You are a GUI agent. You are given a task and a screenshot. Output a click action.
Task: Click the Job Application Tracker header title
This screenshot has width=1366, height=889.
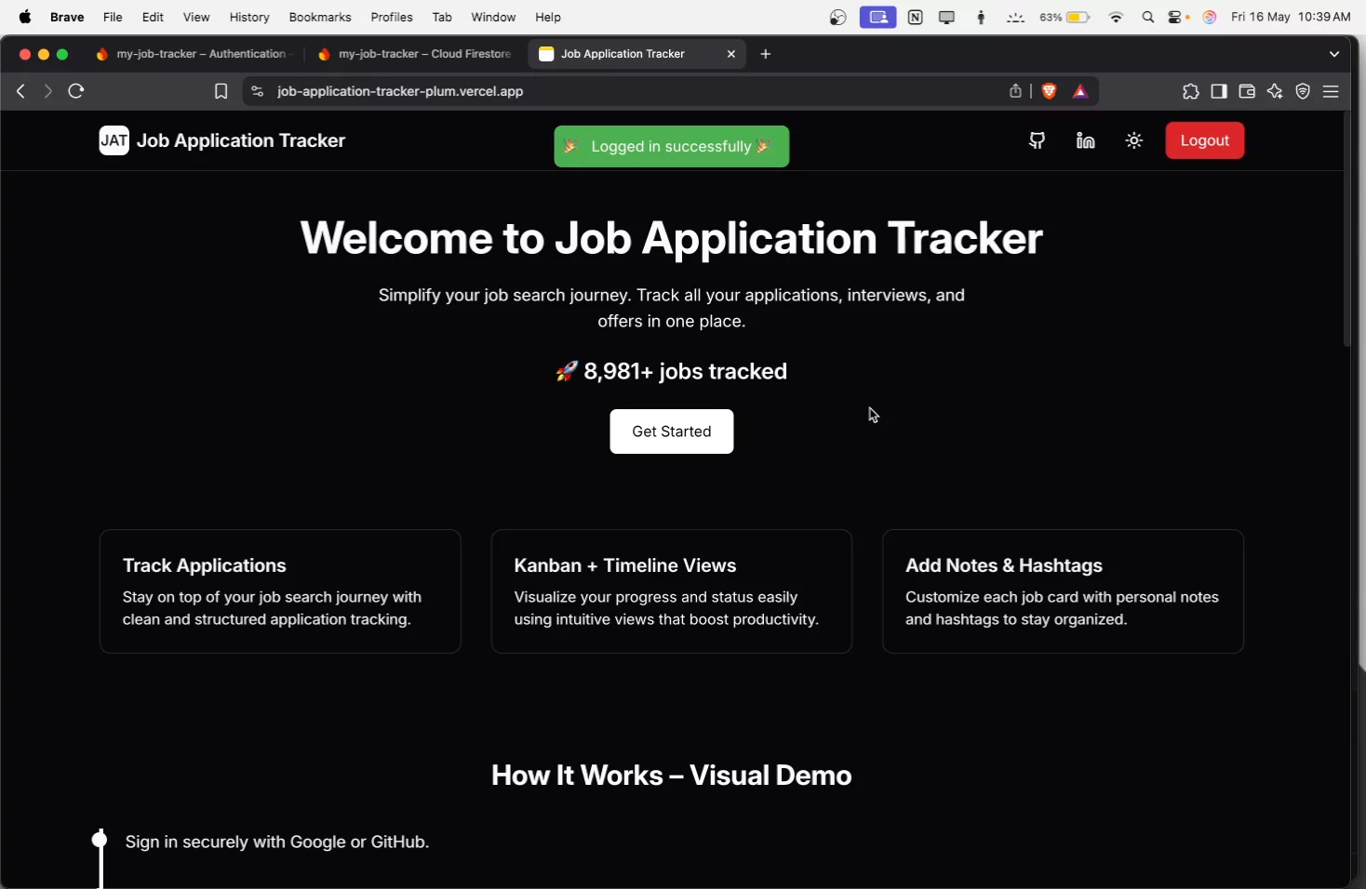tap(241, 140)
